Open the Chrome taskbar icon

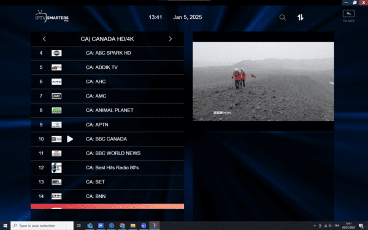coord(122,226)
